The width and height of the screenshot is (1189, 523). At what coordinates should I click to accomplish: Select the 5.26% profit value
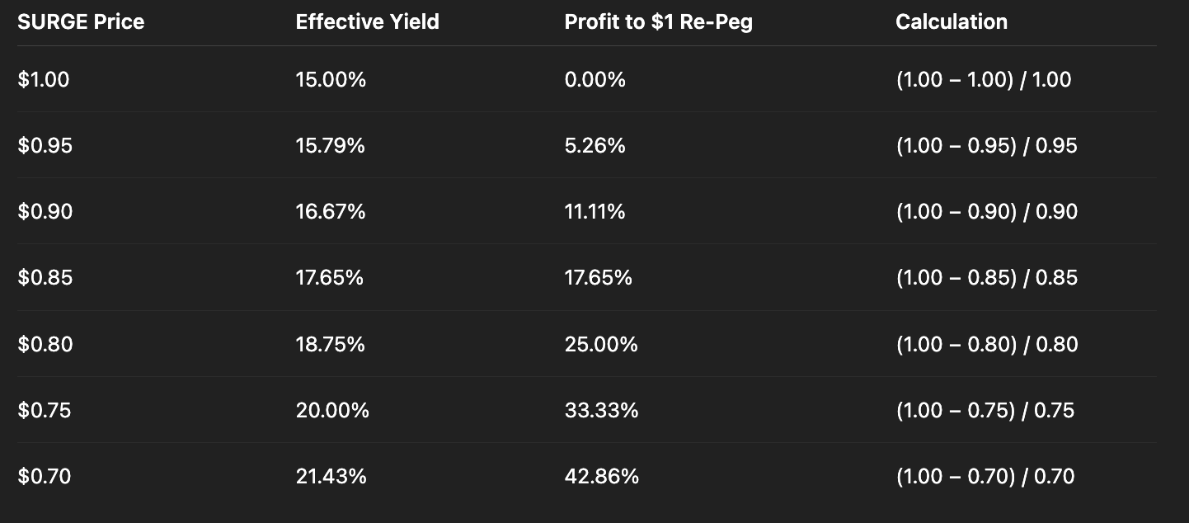(x=594, y=146)
